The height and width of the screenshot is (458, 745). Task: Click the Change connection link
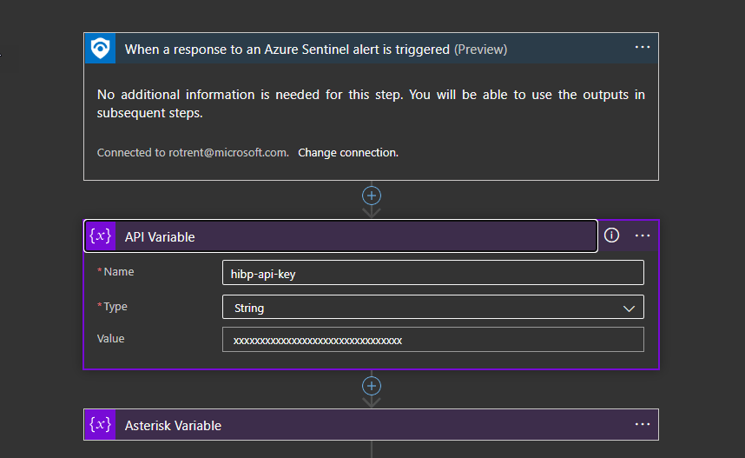pos(348,153)
